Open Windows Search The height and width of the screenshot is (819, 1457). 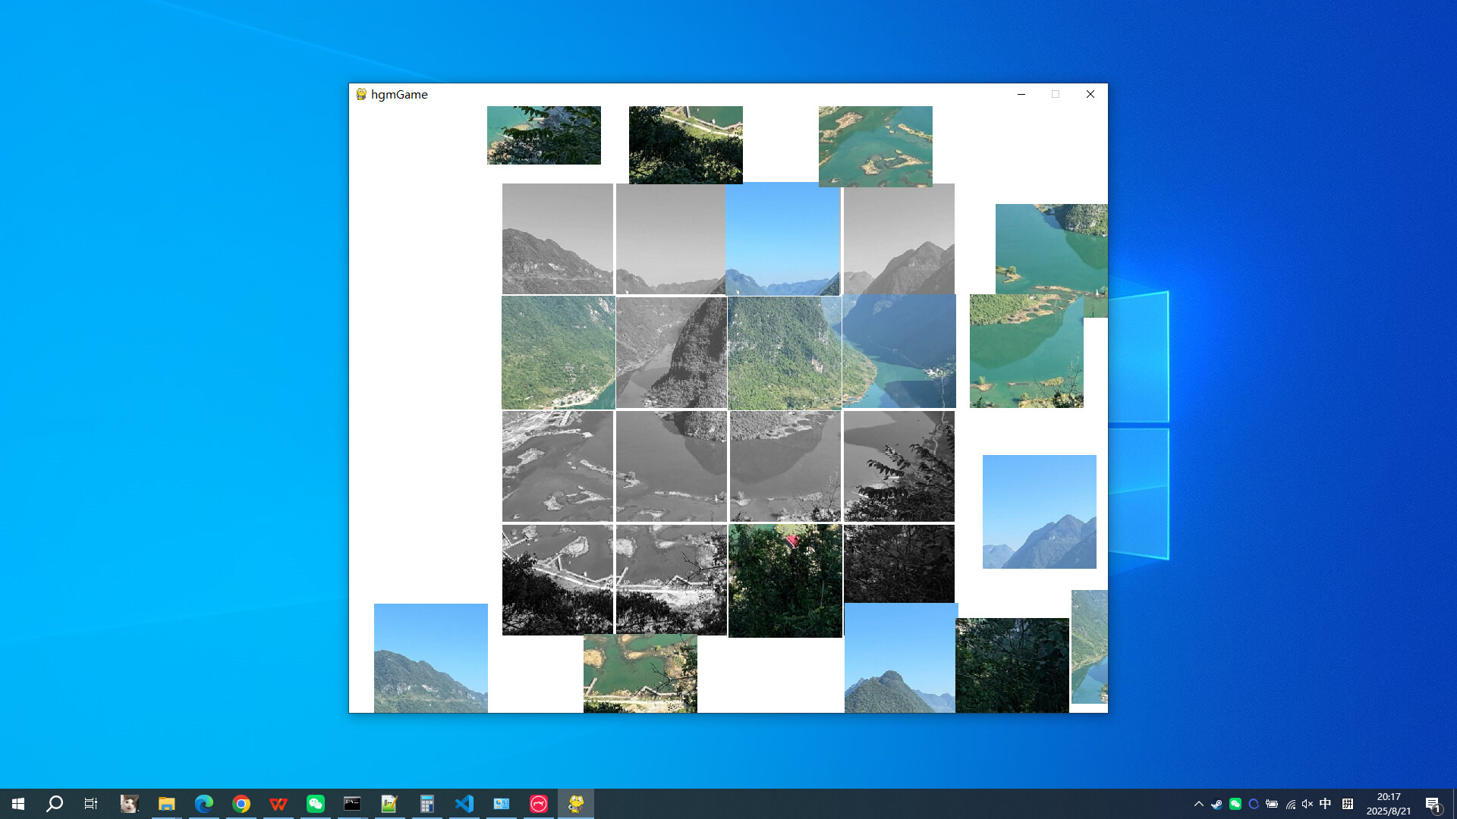click(x=54, y=803)
